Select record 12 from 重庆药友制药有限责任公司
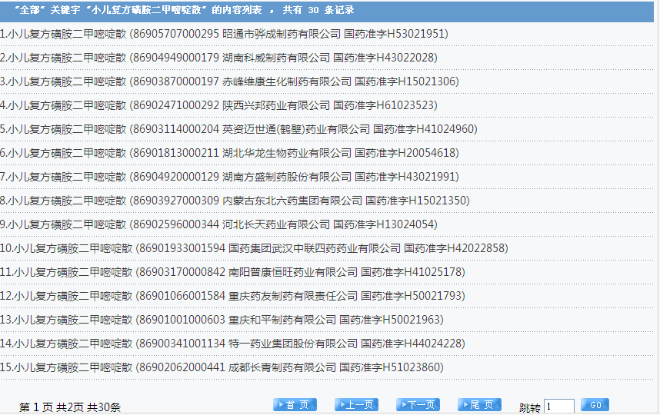The width and height of the screenshot is (660, 415). 232,296
